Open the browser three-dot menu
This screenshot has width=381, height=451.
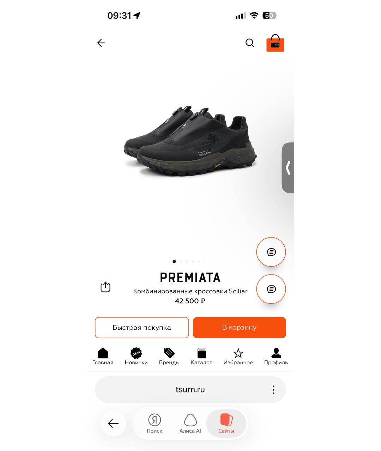coord(273,390)
